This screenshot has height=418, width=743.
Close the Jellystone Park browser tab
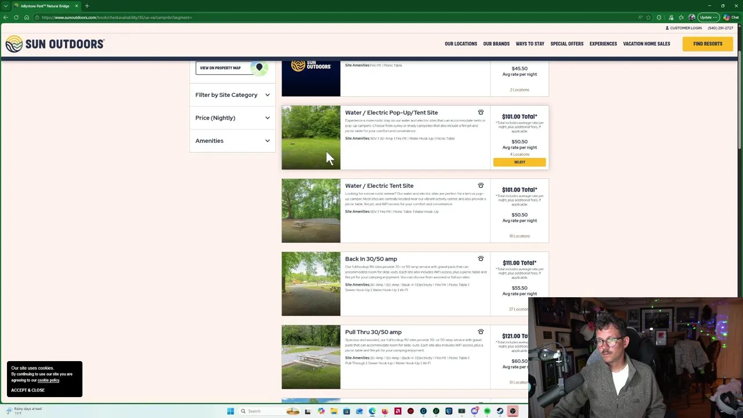coord(76,6)
